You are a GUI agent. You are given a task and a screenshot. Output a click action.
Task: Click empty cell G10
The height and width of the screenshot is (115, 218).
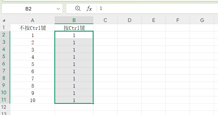pos(202,92)
